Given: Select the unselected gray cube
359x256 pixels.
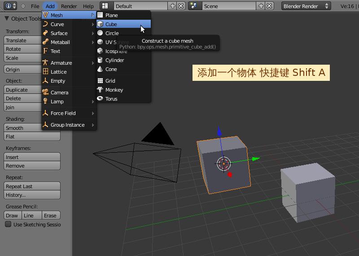Looking at the screenshot, I should pos(308,192).
